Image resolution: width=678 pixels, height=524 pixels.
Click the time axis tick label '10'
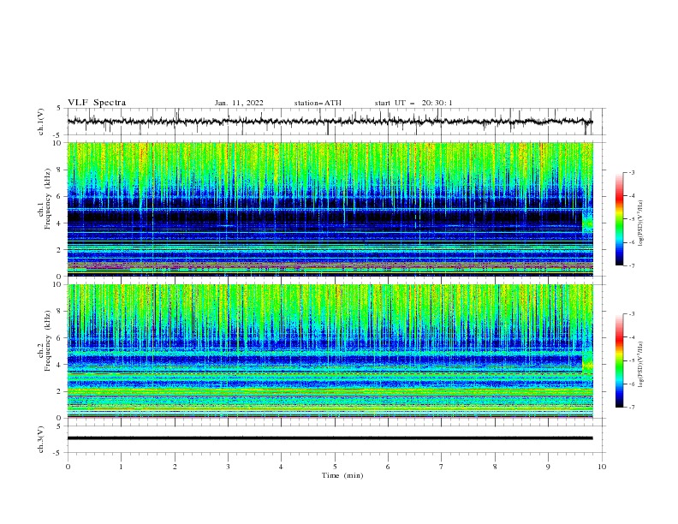pyautogui.click(x=602, y=467)
